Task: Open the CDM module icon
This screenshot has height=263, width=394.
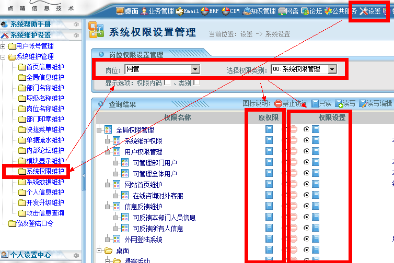Action: (x=231, y=11)
